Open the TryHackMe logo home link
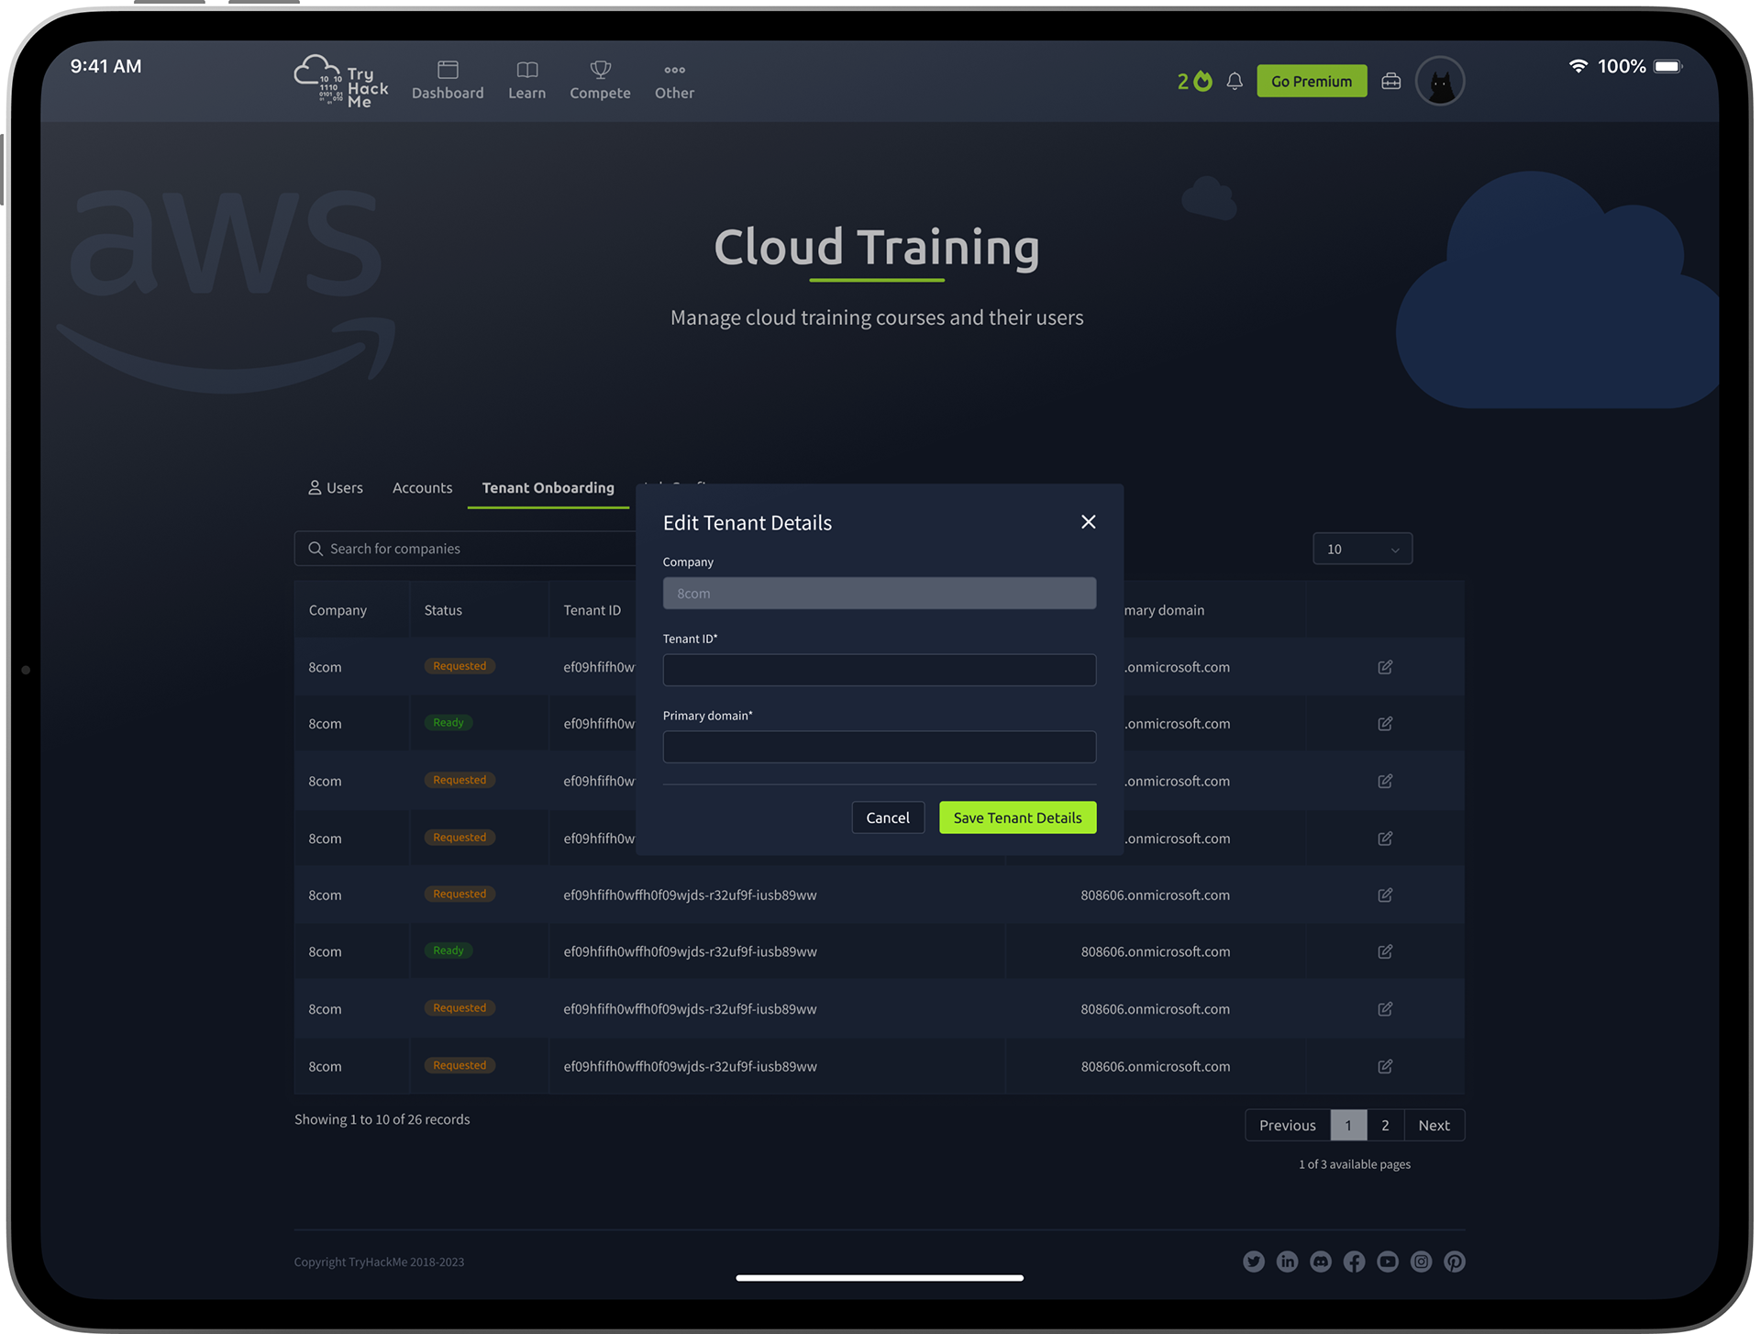Viewport: 1761px width, 1334px height. click(340, 82)
